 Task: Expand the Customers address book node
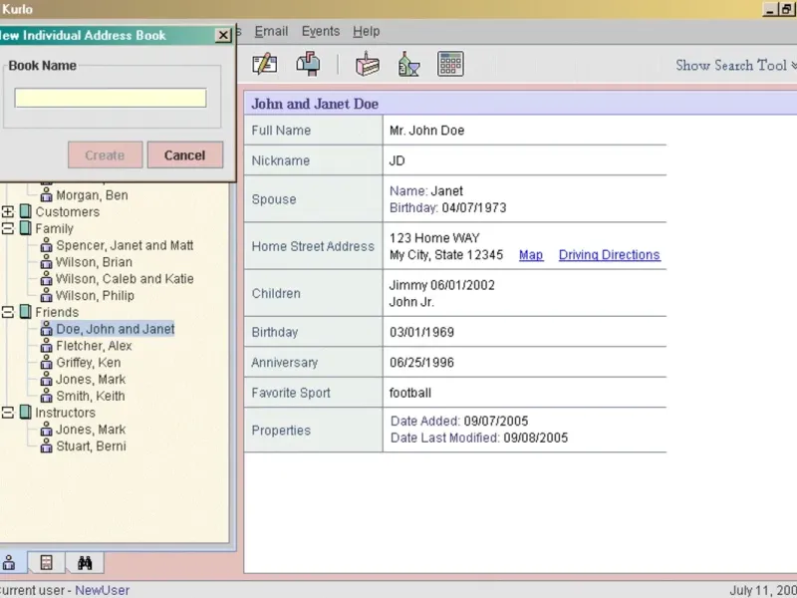[x=8, y=211]
